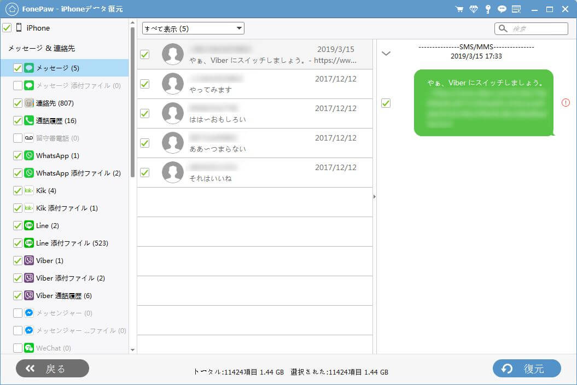Click the Line (2) icon
Image resolution: width=577 pixels, height=385 pixels.
tap(29, 225)
